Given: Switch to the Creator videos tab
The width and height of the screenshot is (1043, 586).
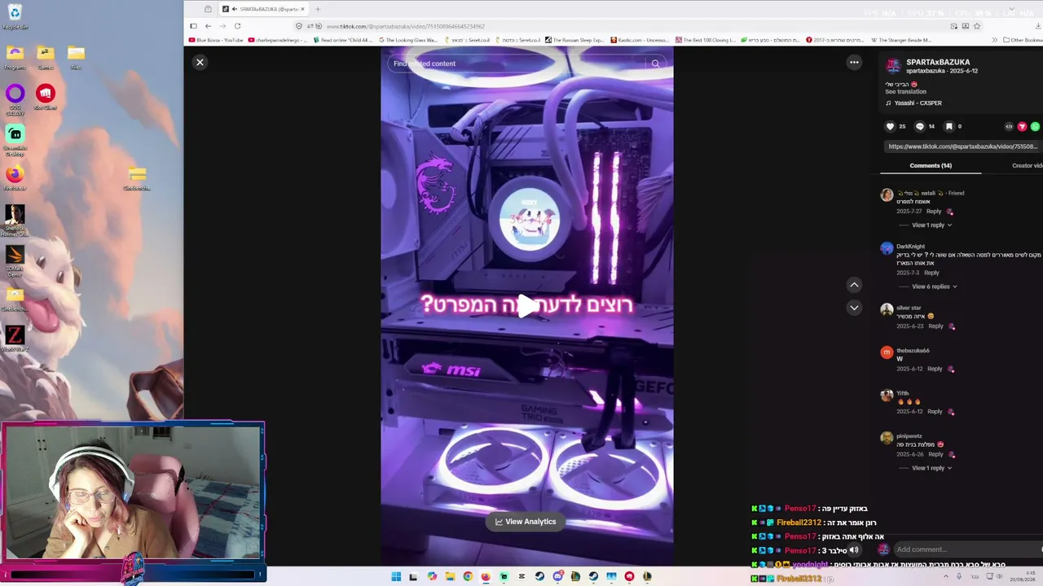Looking at the screenshot, I should click(x=1028, y=165).
